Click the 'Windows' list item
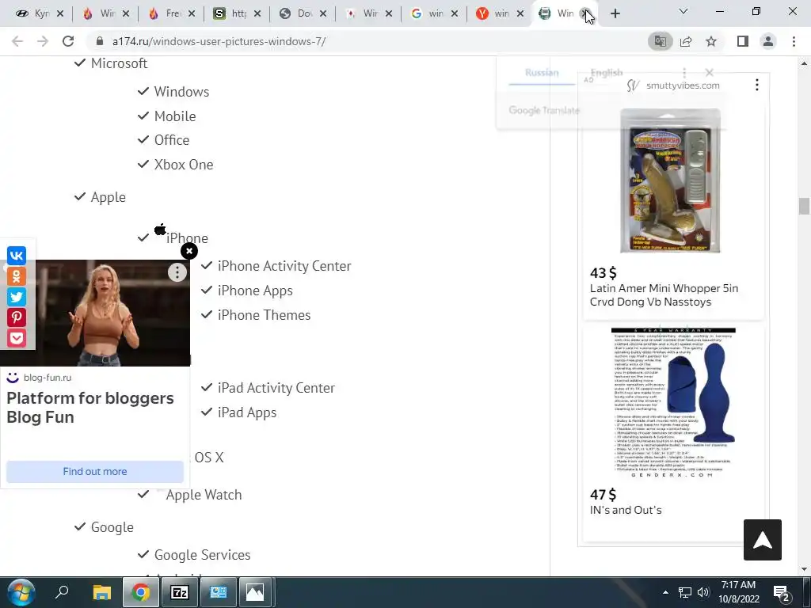Screen dimensions: 811x608 coord(181,92)
